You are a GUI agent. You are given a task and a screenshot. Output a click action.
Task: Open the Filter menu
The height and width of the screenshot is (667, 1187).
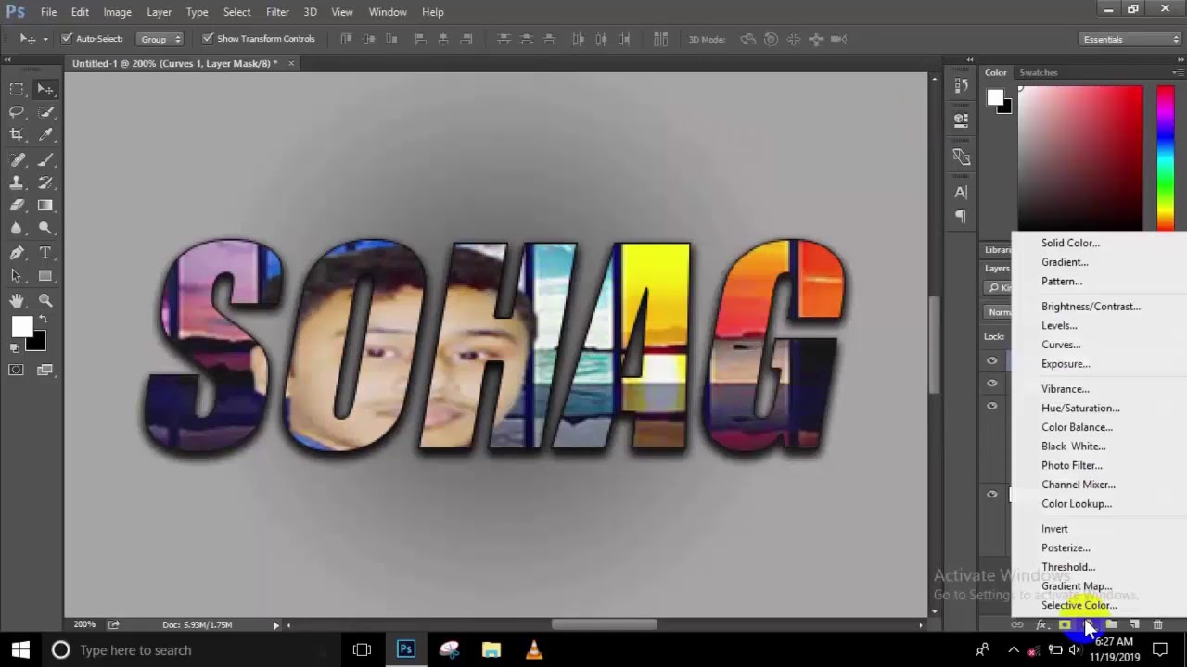click(277, 12)
